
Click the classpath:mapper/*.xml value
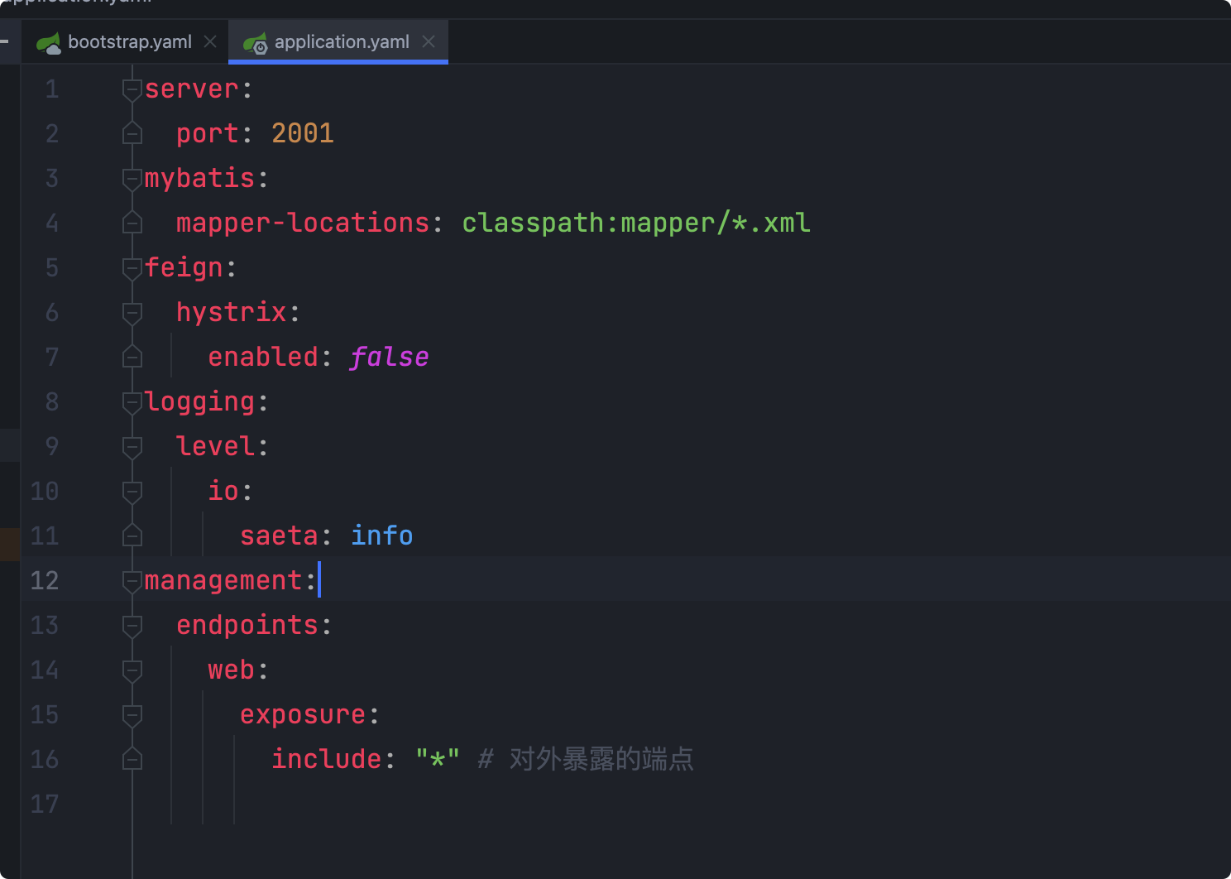tap(635, 223)
